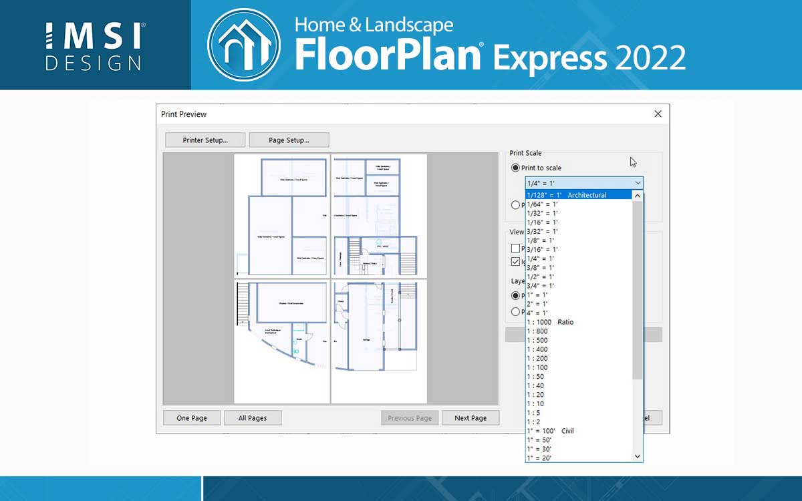Choose 1/4" = 1' in the open scale list

[x=579, y=259]
